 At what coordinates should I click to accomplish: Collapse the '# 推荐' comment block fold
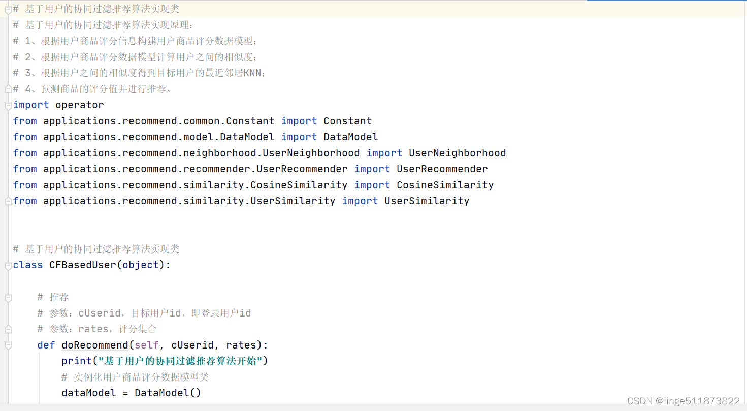point(8,298)
